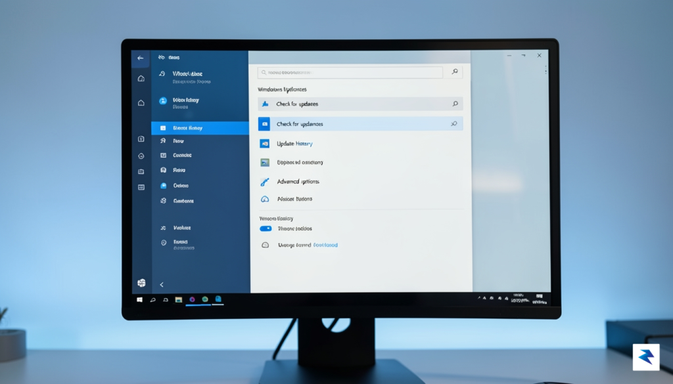The image size is (673, 384).
Task: Switch the blue toggle in the main pane
Action: 266,228
